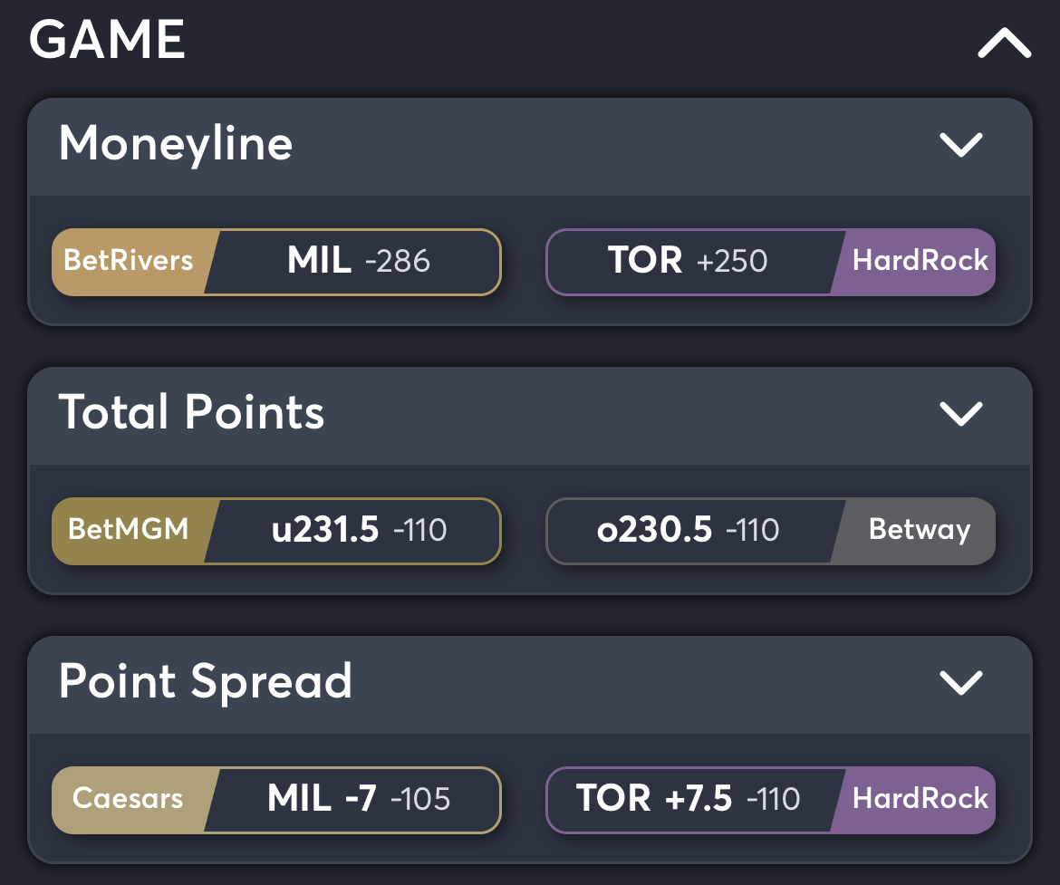Collapse the Point Spread section
The width and height of the screenshot is (1060, 885).
(962, 682)
